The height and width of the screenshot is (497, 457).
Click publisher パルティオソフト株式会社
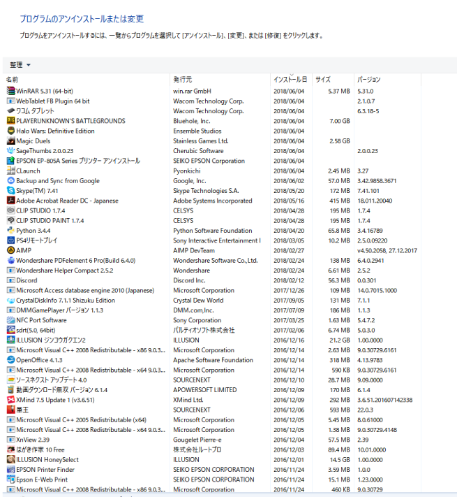[x=204, y=330]
